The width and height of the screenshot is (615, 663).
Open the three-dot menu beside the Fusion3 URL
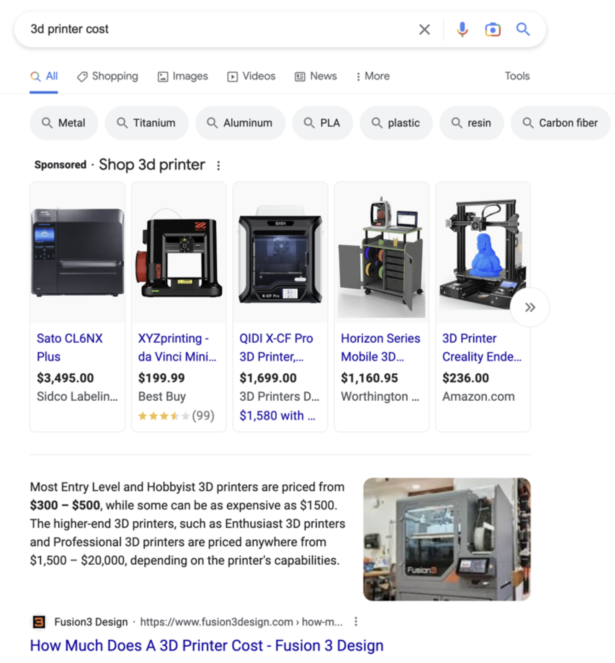356,622
